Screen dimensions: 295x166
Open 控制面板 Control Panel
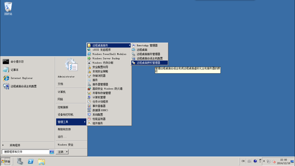point(71,107)
